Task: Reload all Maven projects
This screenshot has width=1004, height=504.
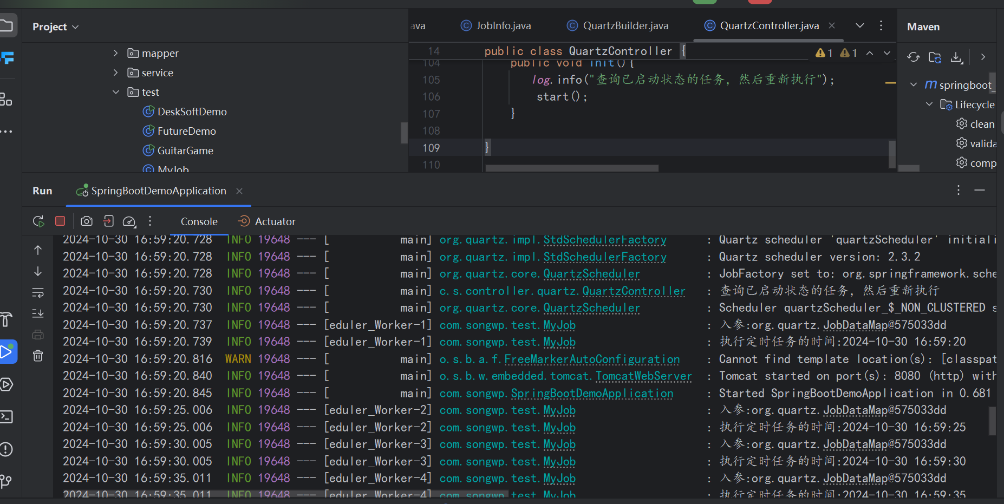Action: (914, 57)
